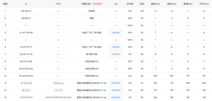Screen dimensions: 212x101
Task: Click average latency value 167
Action: tap(204, 76)
